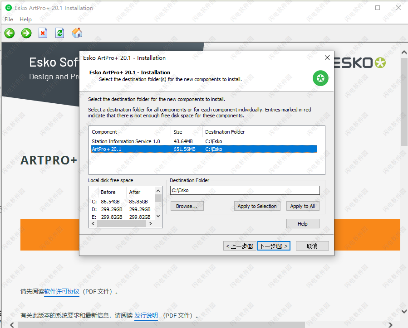Click the Apply to Selection button
The height and width of the screenshot is (328, 408).
(257, 206)
